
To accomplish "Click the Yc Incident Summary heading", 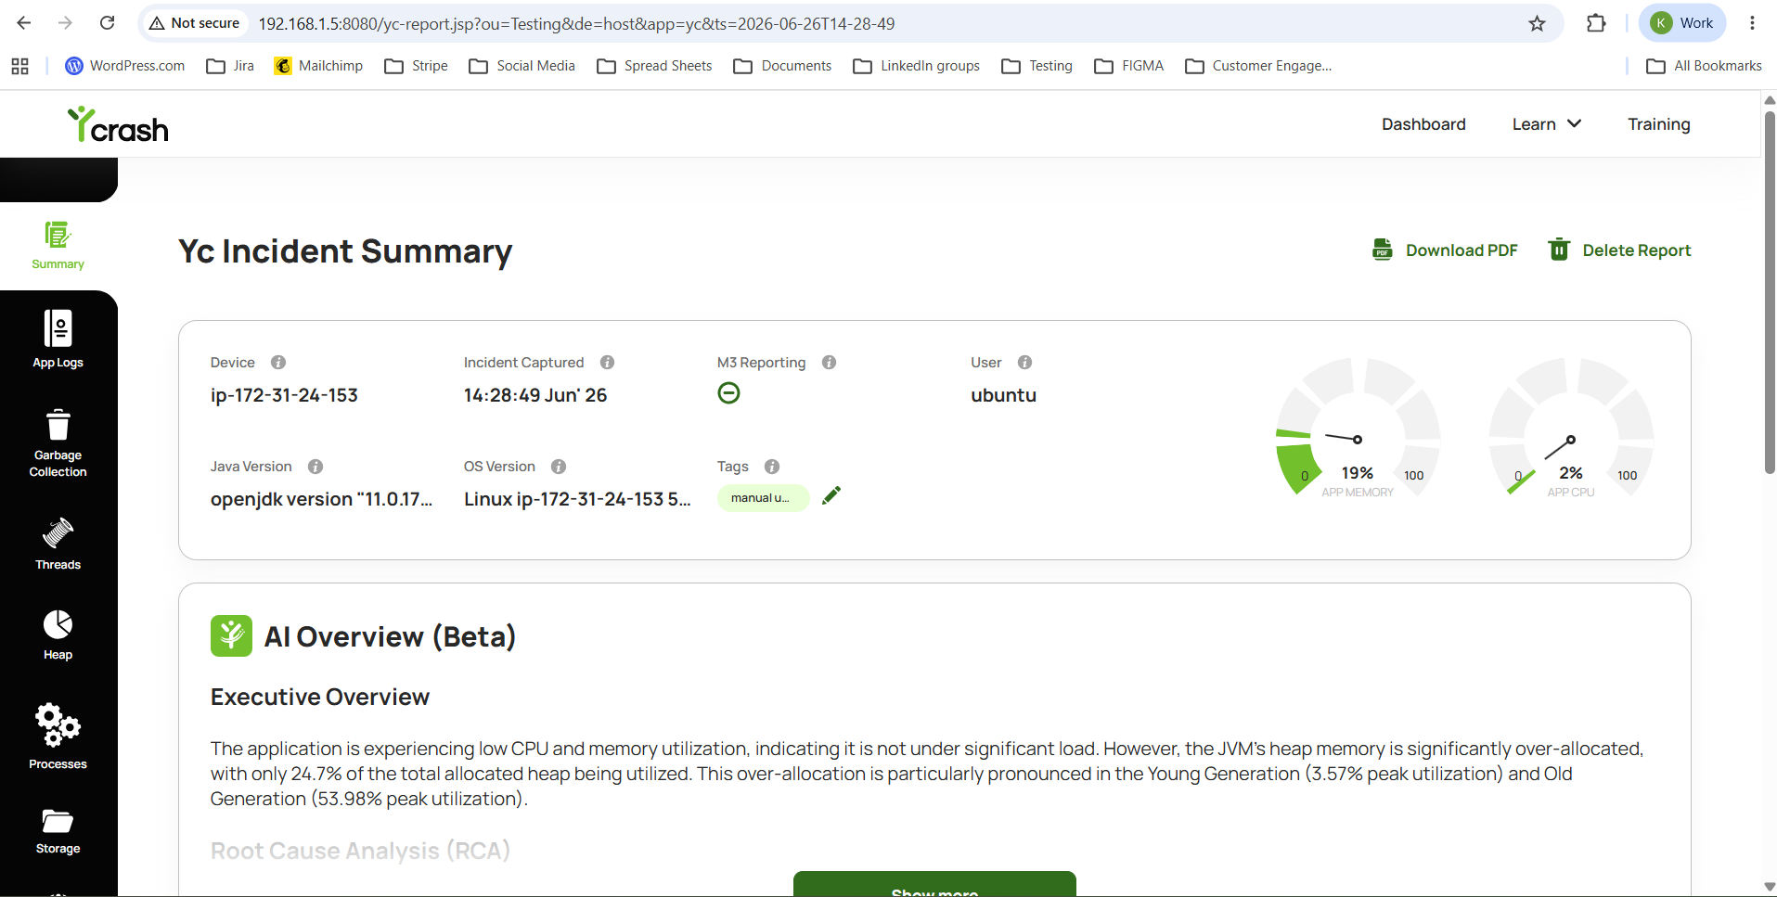I will 345,251.
